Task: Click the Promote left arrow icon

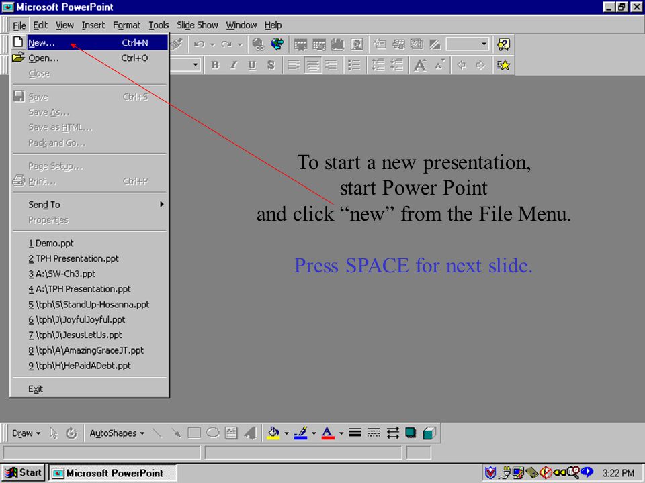Action: click(462, 65)
